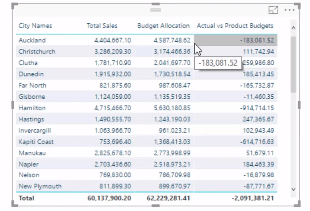Viewport: 310px width, 211px height.
Task: Select the Dunedin row label
Action: coord(31,74)
